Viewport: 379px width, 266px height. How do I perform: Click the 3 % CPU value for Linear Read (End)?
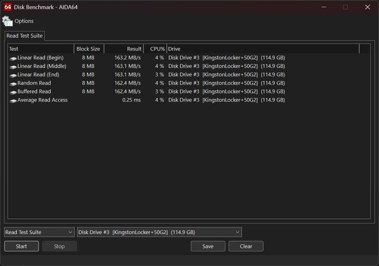pyautogui.click(x=159, y=74)
